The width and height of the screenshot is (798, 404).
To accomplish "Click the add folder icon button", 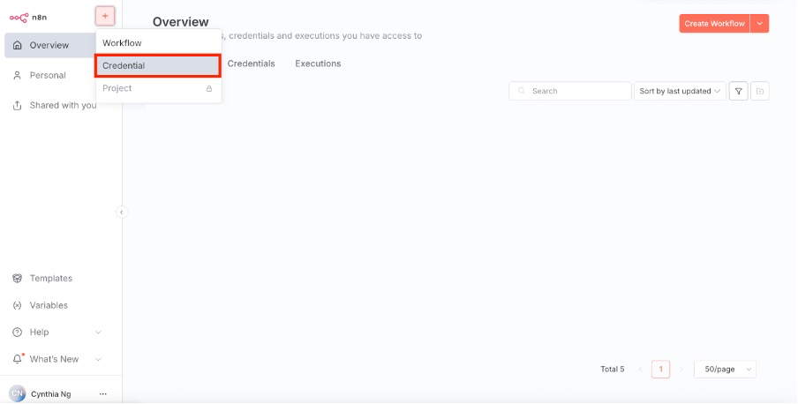I will coord(760,91).
